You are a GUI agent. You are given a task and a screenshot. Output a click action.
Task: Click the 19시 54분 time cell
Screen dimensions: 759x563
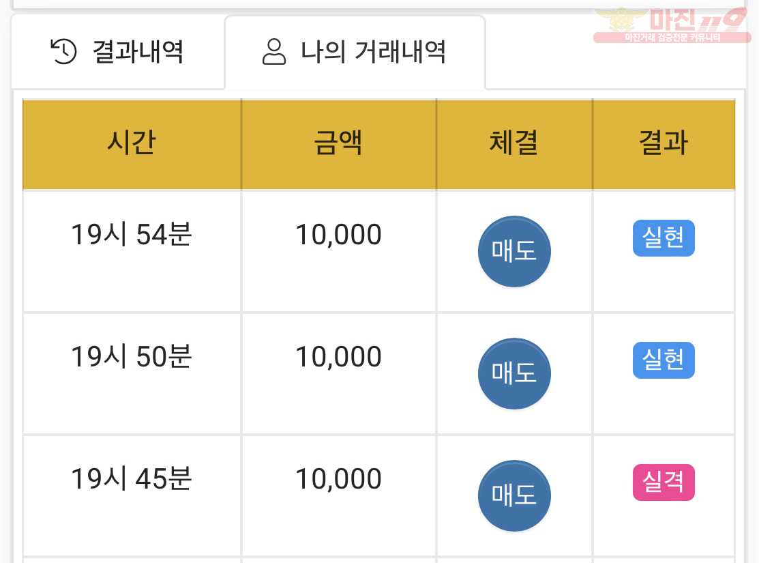point(132,235)
